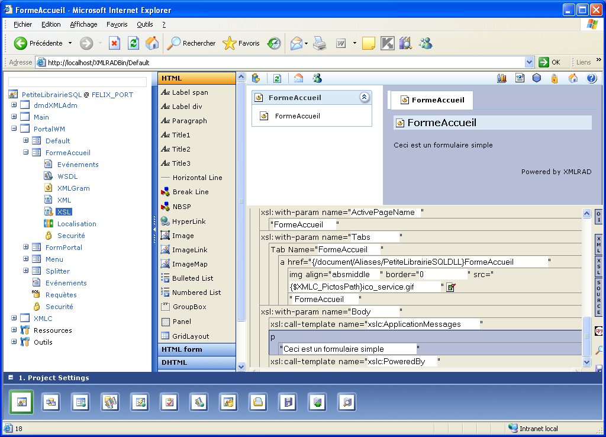606x437 pixels.
Task: Click the red Stop loading icon
Action: coord(115,43)
